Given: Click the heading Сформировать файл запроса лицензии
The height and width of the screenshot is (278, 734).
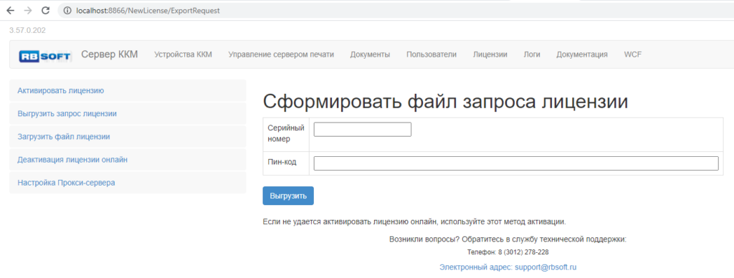Looking at the screenshot, I should click(445, 102).
